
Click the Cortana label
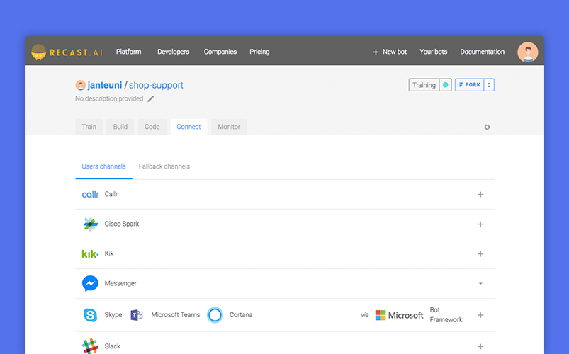pyautogui.click(x=241, y=315)
